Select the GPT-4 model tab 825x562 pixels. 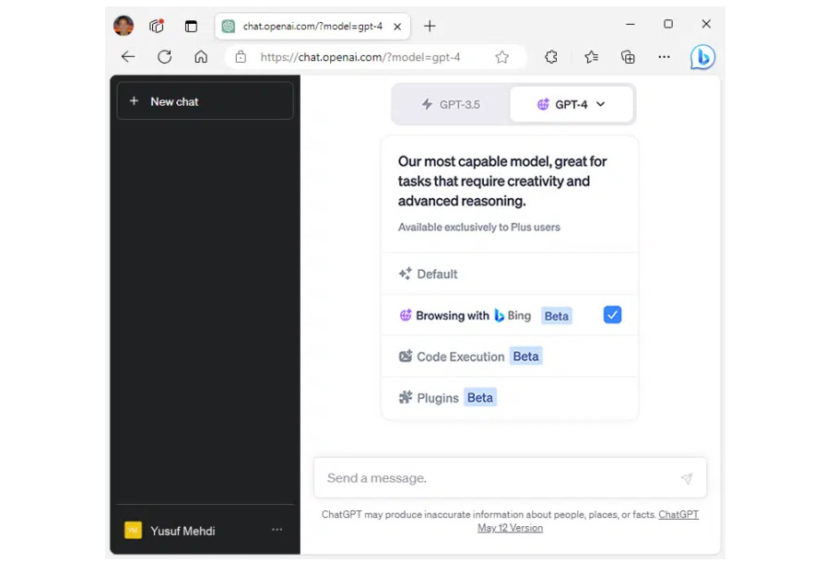click(x=572, y=105)
